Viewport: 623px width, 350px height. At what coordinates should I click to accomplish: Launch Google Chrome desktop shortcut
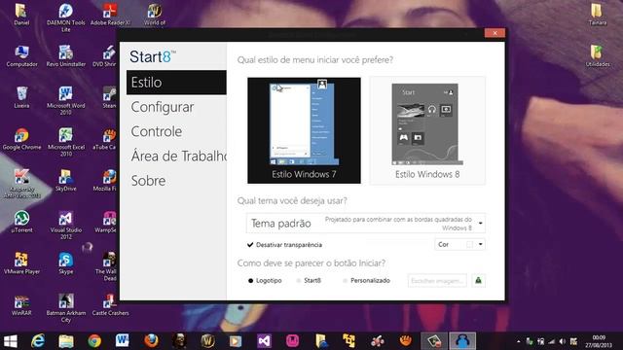(21, 139)
